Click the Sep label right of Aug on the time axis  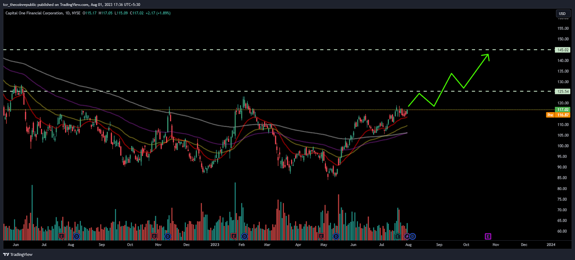coord(439,245)
